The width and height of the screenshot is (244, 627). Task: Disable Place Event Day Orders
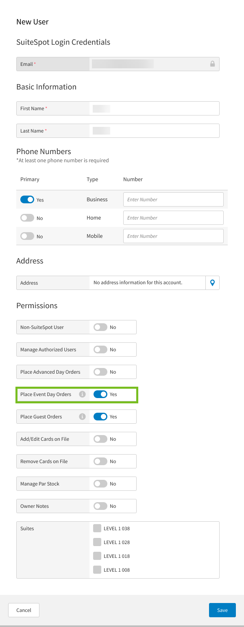click(101, 394)
